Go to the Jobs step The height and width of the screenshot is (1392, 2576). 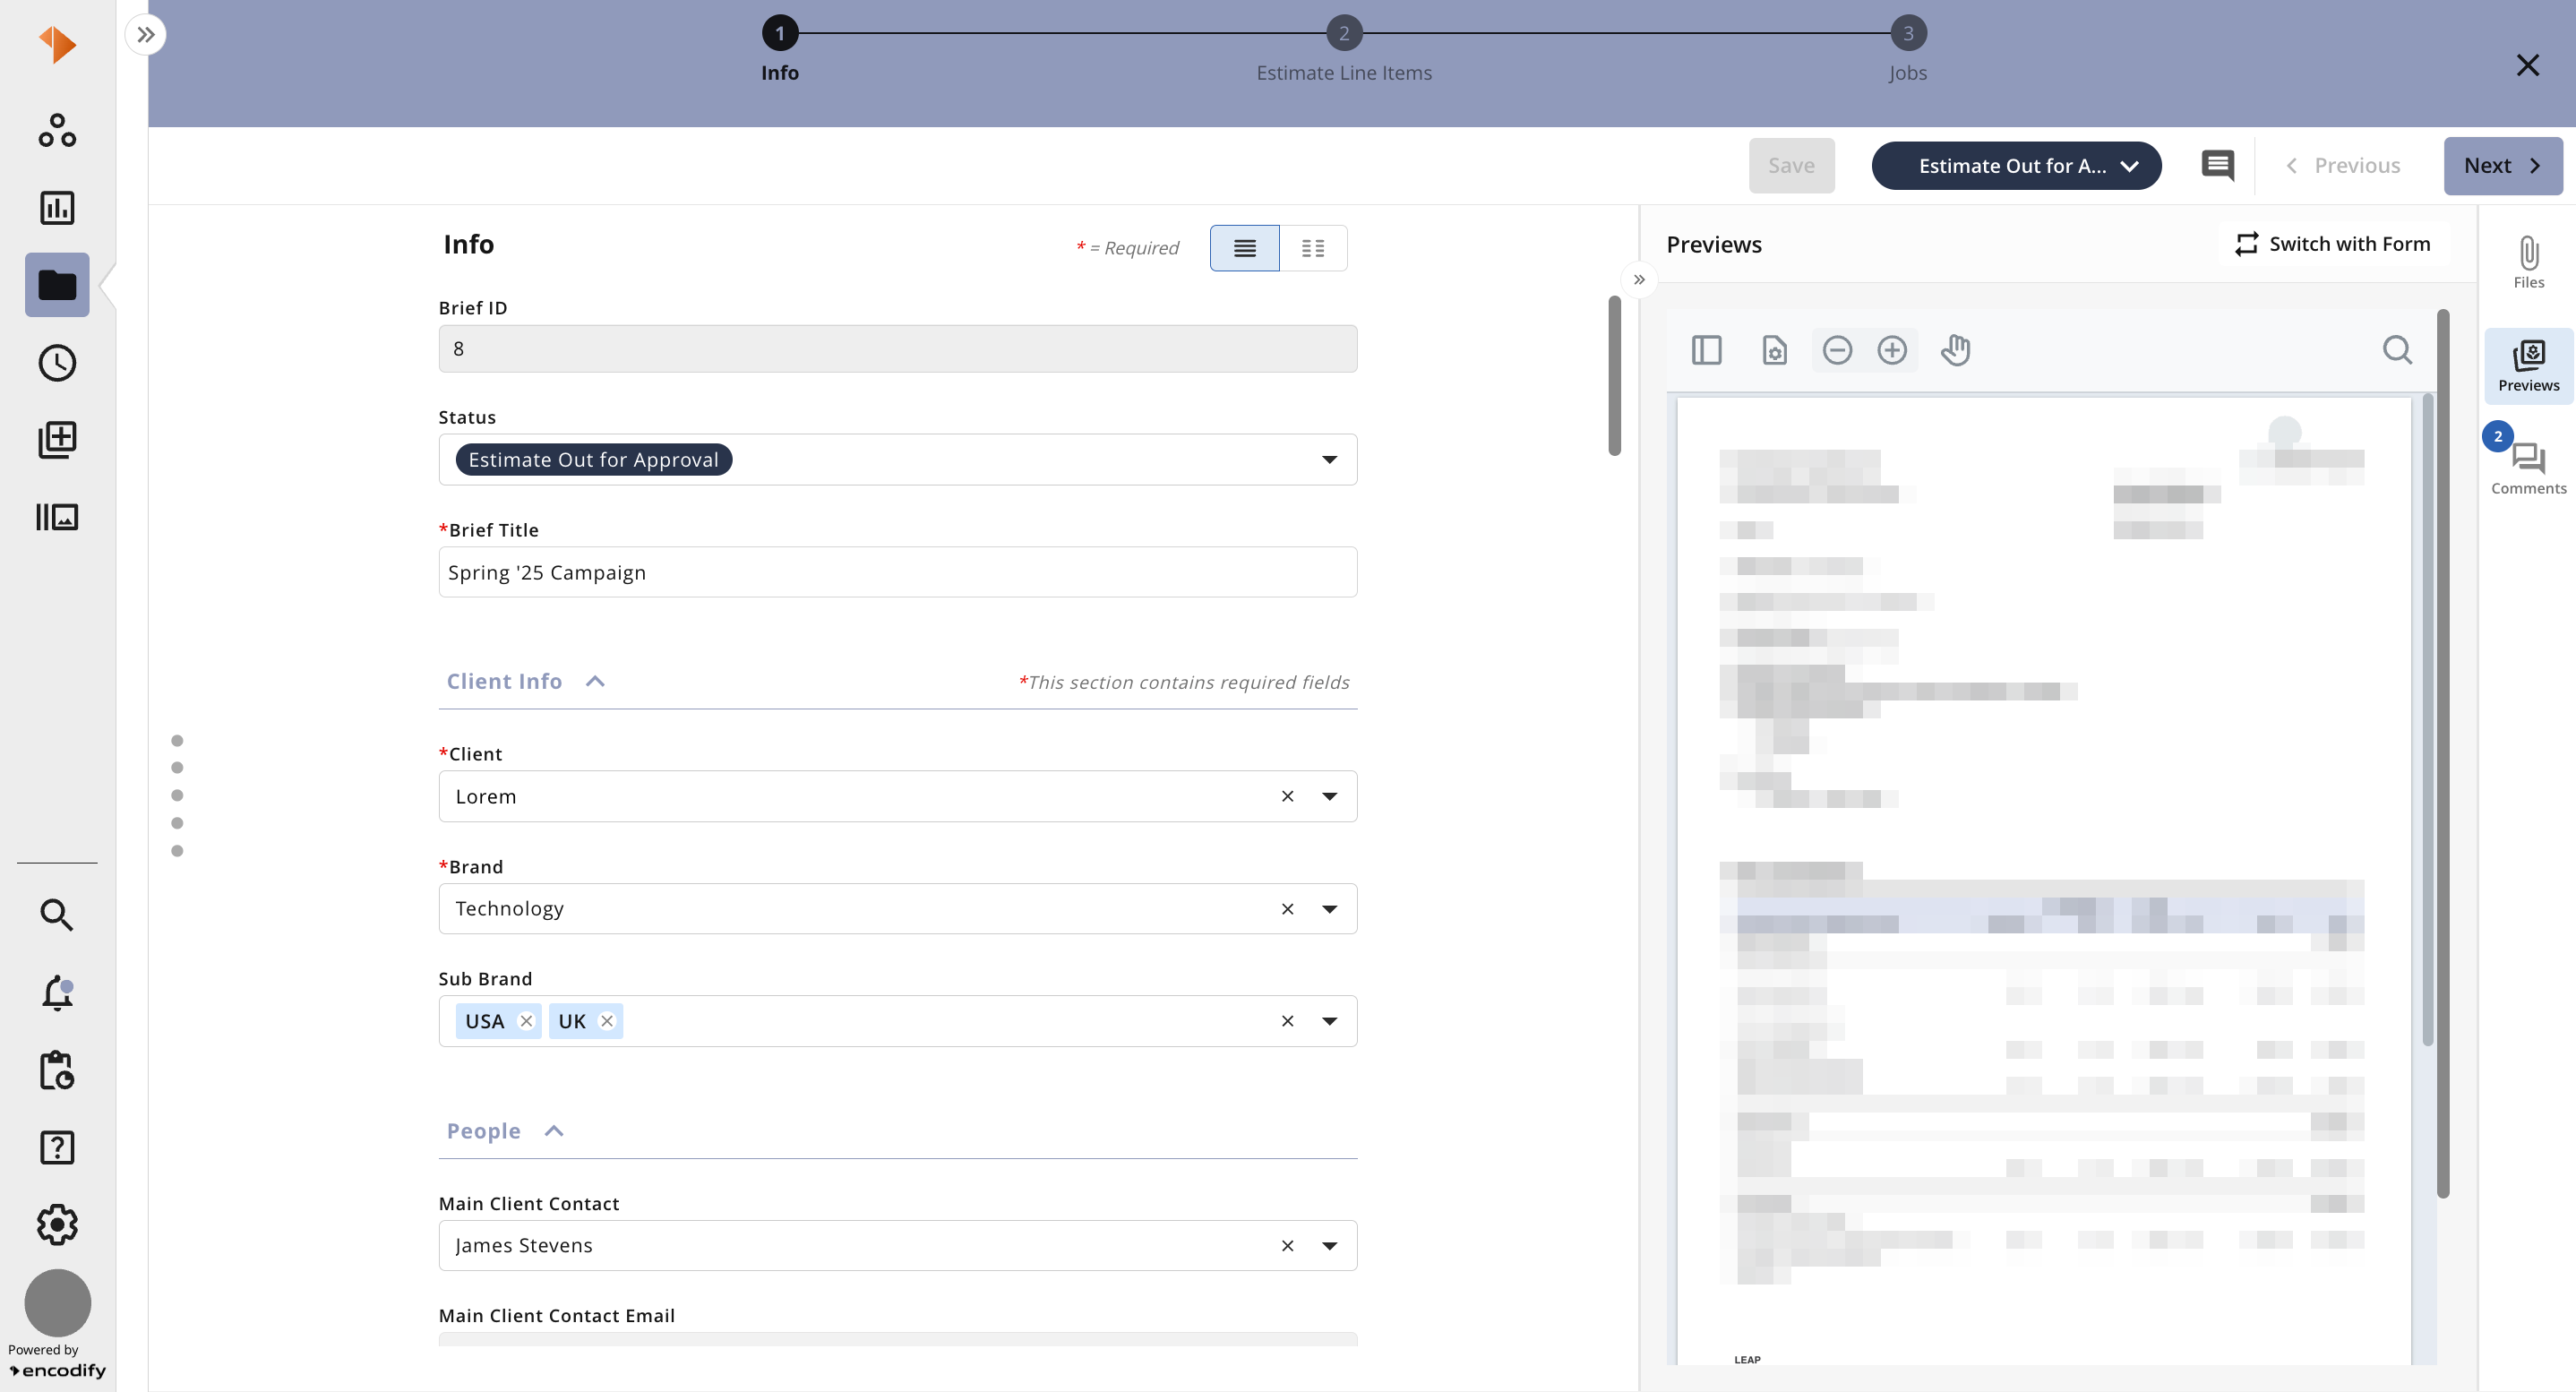pos(1907,50)
